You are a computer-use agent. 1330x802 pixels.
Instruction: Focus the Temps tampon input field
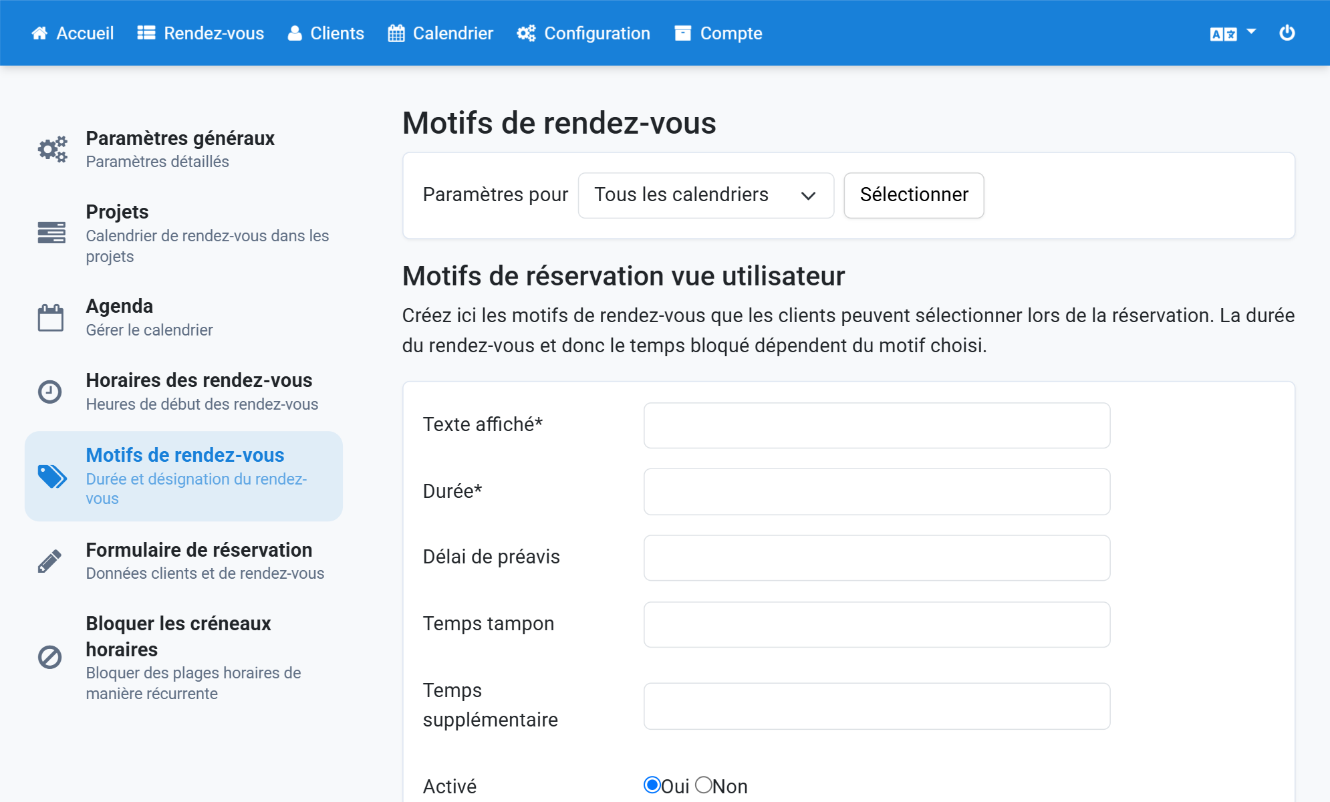click(877, 625)
